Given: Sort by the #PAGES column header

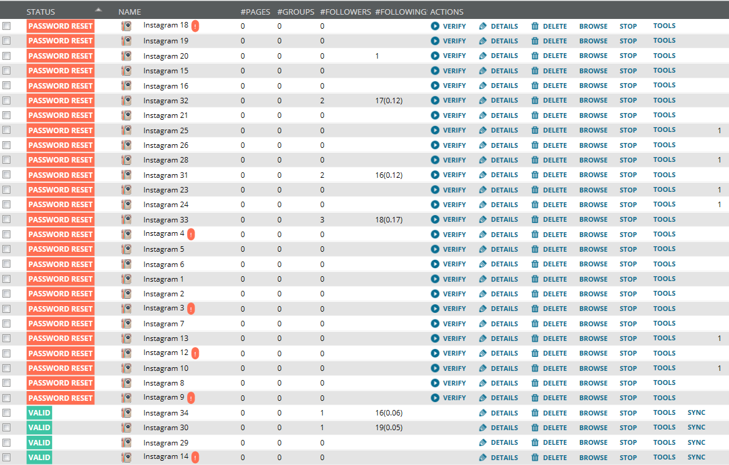Looking at the screenshot, I should coord(255,12).
